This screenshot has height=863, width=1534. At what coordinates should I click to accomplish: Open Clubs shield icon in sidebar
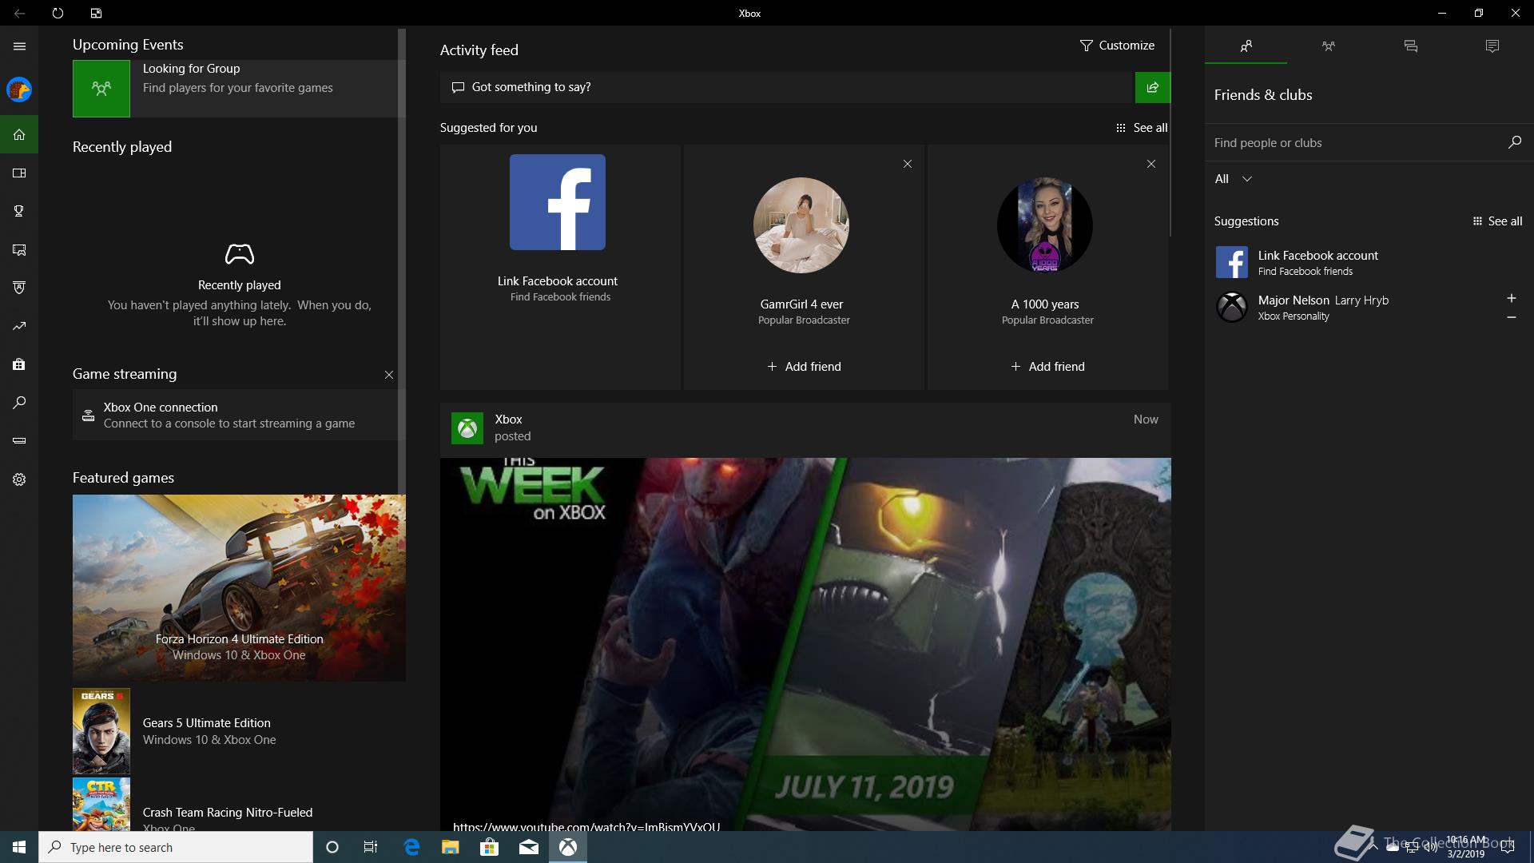click(x=19, y=288)
